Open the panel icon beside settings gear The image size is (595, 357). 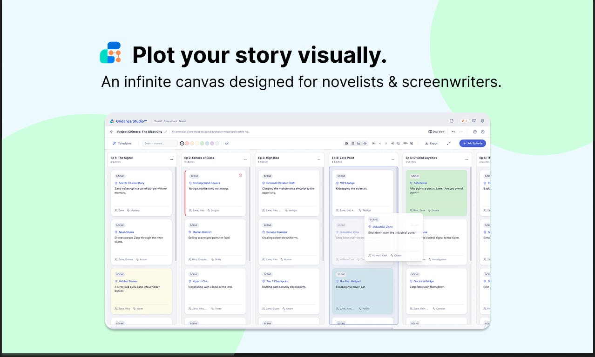tap(474, 121)
